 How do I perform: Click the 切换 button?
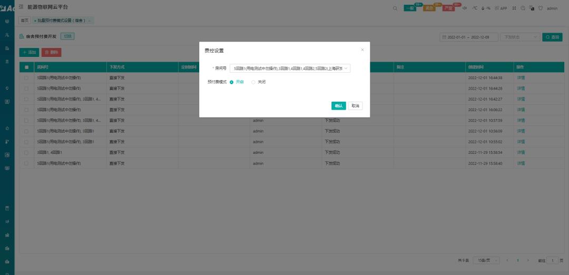click(67, 36)
